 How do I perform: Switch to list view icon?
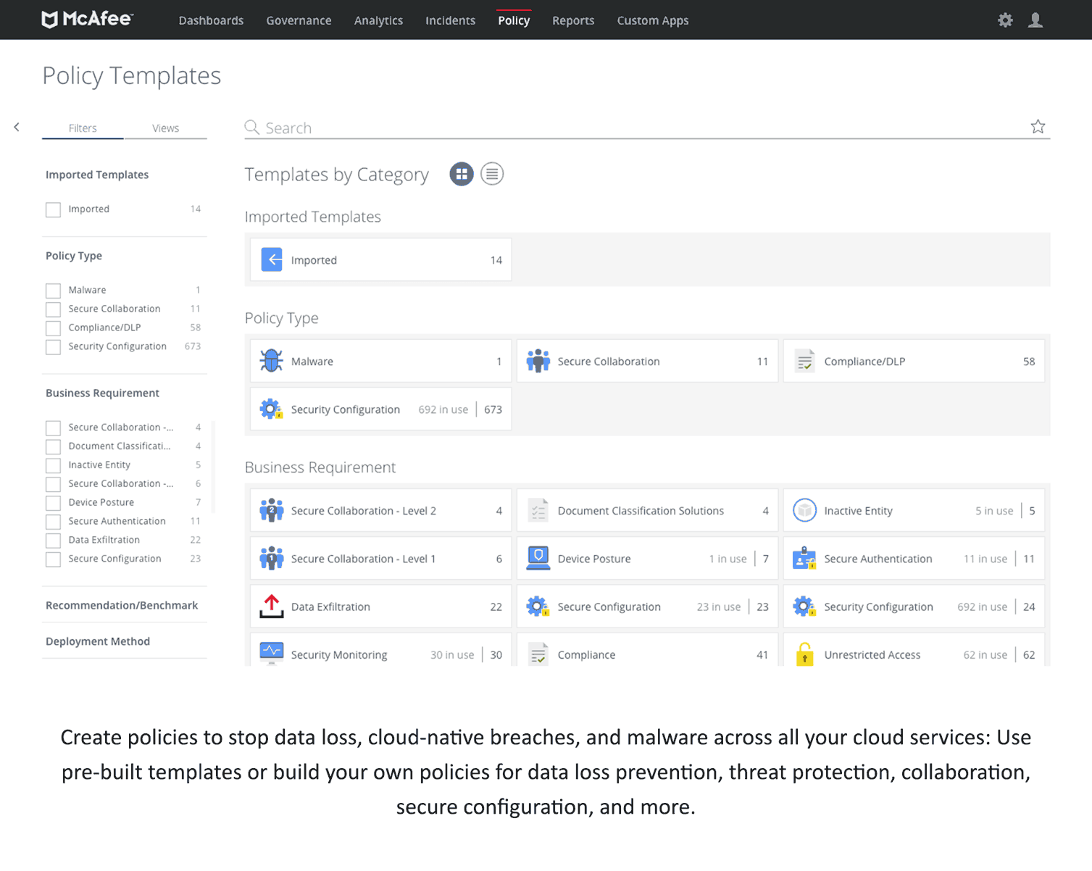pos(492,174)
